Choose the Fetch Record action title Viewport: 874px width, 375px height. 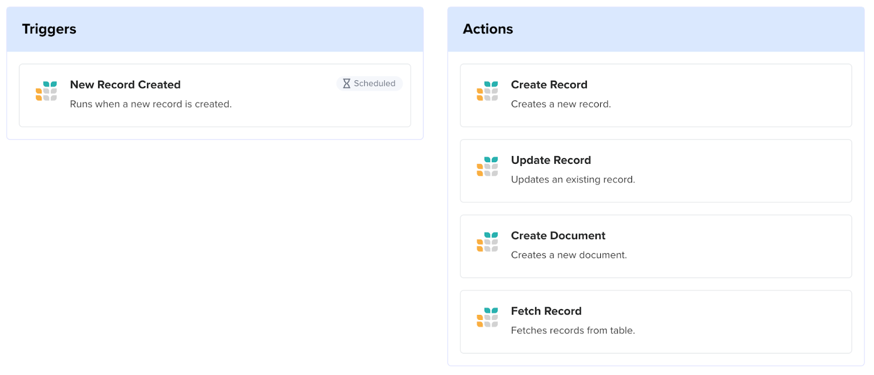click(546, 311)
